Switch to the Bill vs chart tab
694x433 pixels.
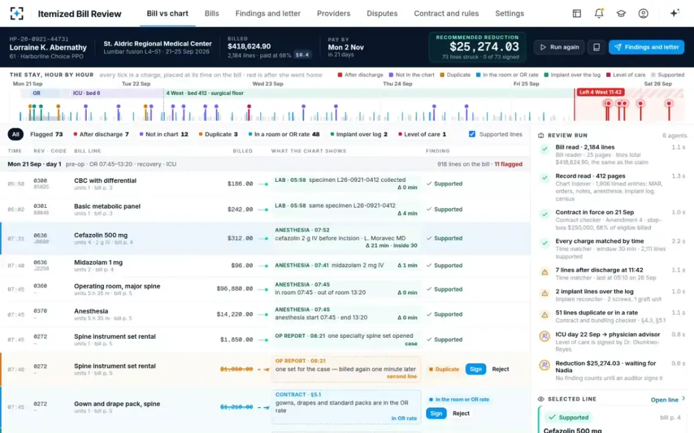(168, 13)
